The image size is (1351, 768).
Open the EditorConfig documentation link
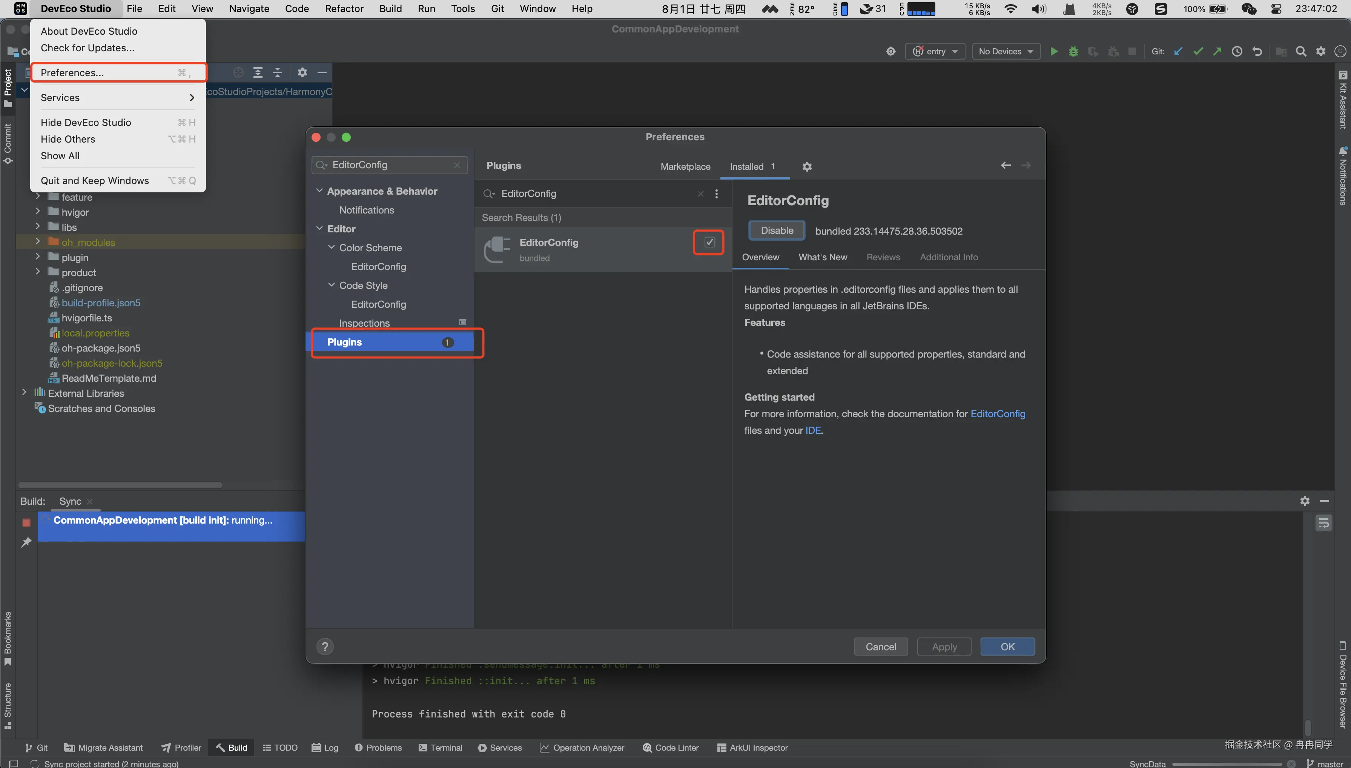997,413
